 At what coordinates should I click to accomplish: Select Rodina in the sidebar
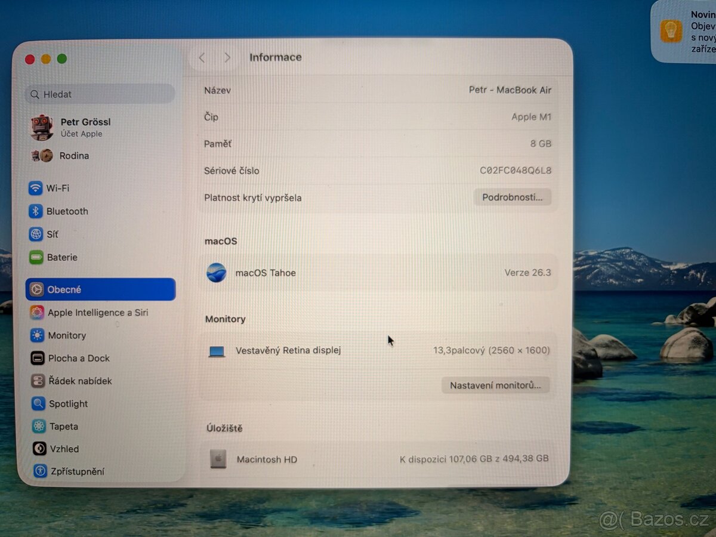point(74,156)
